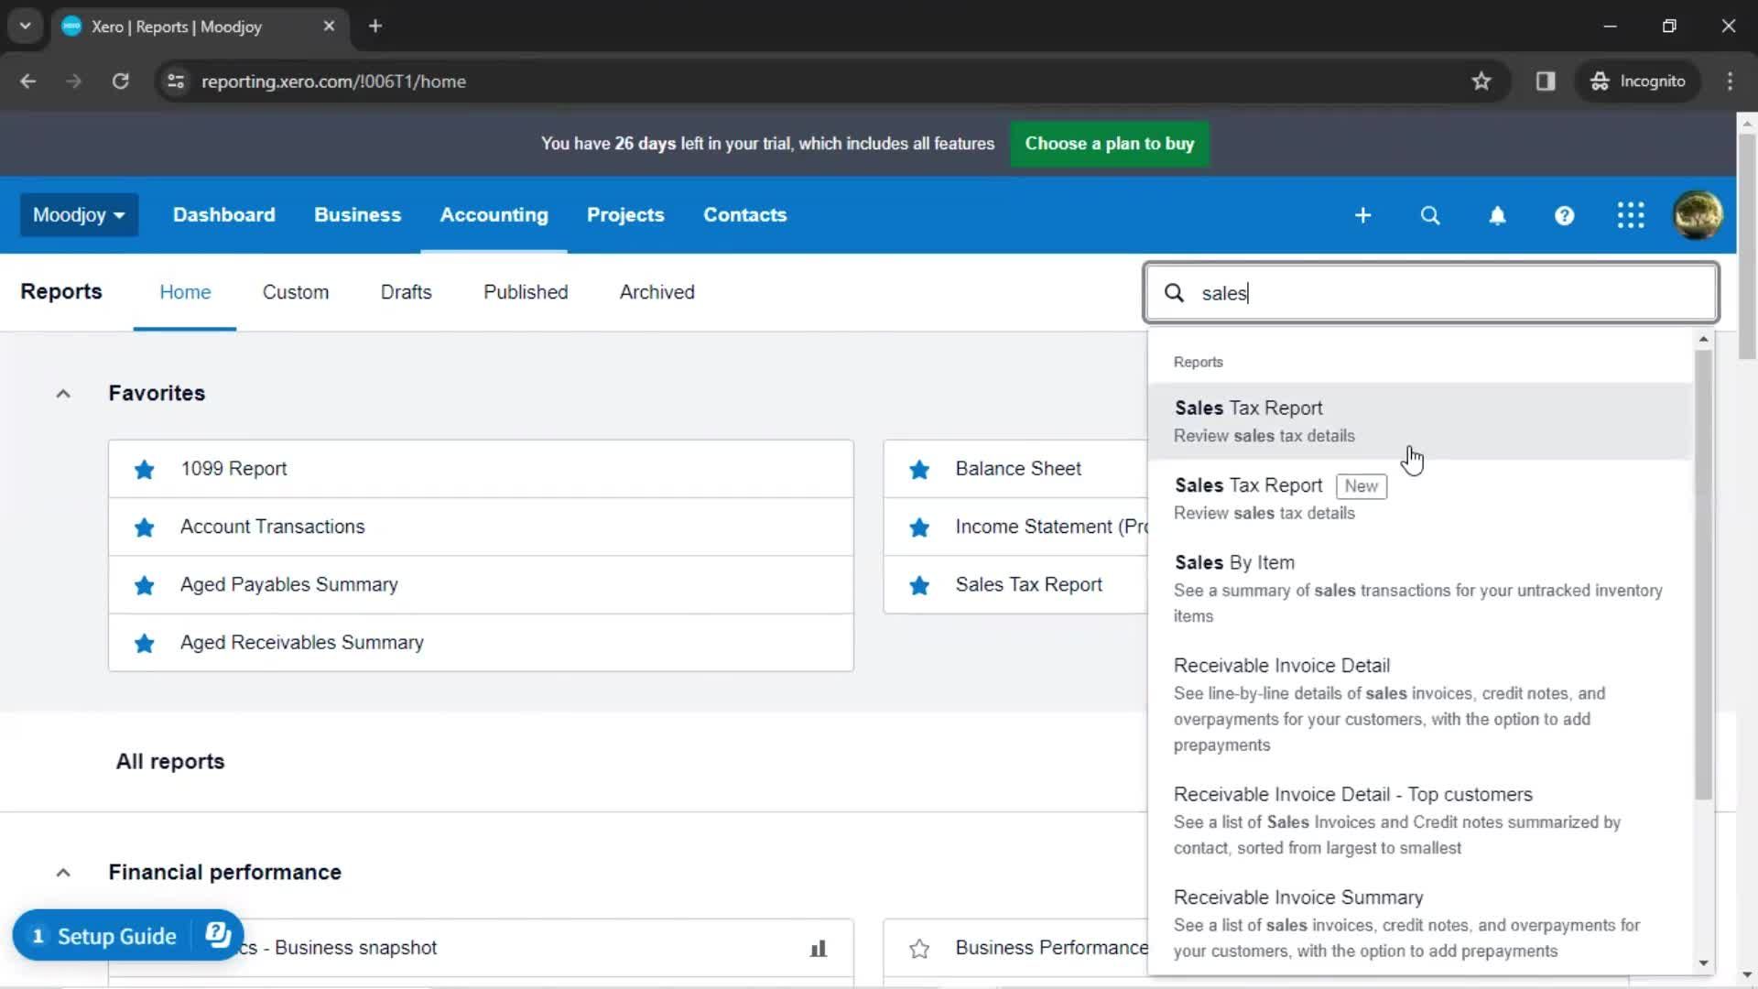Switch to the Custom reports tab
This screenshot has height=989, width=1758.
click(296, 292)
